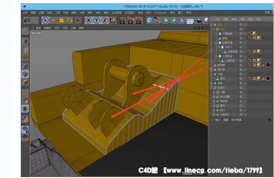The image size is (274, 178).
Task: Toggle the Z axis lock
Action: (x=105, y=20)
